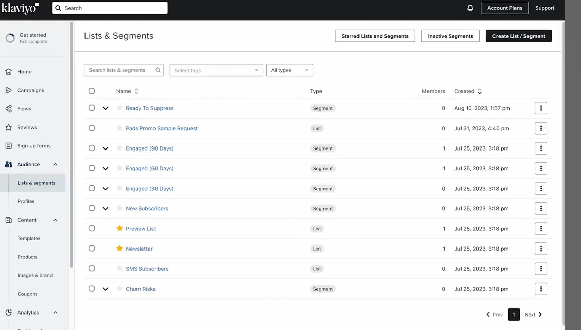581x330 pixels.
Task: Open more options for Newsletter
Action: [541, 249]
